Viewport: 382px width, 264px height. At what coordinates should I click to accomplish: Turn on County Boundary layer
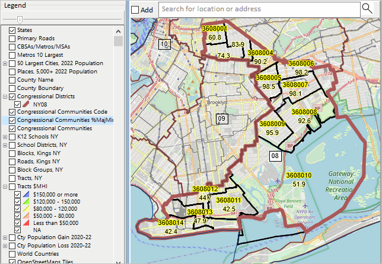click(x=12, y=88)
